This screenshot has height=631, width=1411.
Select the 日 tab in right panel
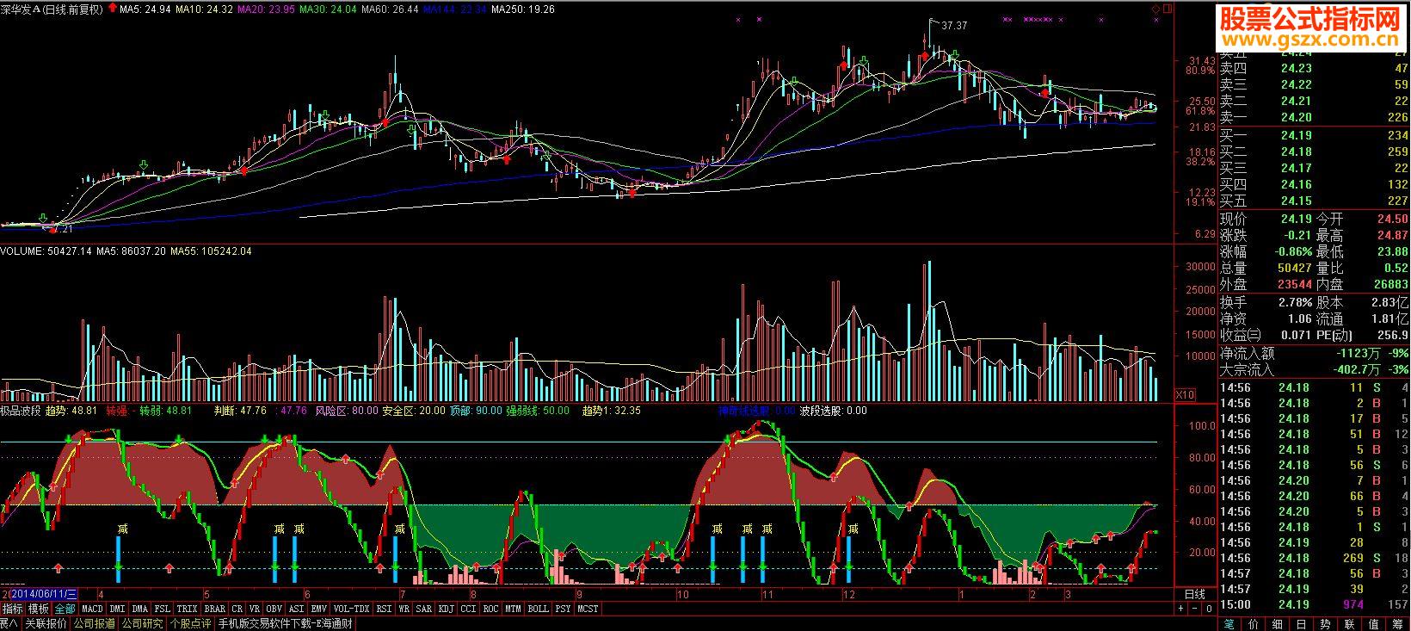click(1302, 624)
